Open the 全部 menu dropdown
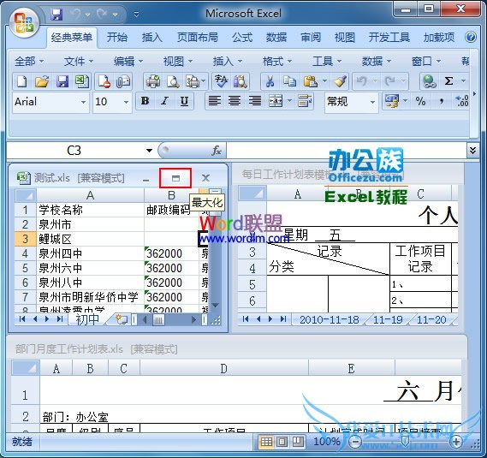Screen dimensions: 487x458 pyautogui.click(x=29, y=62)
